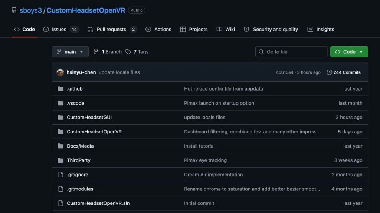
Task: Open the CustomHeadsetGUI folder
Action: (89, 117)
